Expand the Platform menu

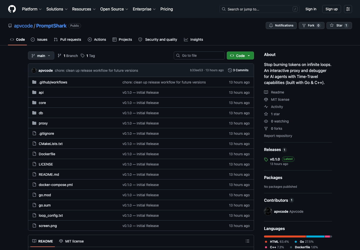[x=32, y=9]
